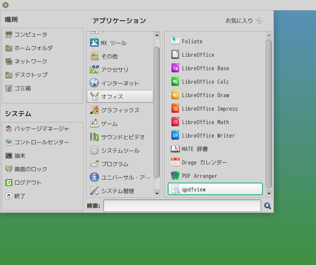Click the magnifier search icon
The height and width of the screenshot is (265, 316).
[268, 206]
